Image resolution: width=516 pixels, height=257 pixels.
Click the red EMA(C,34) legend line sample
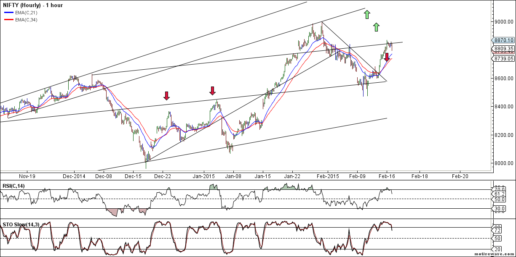pos(8,20)
